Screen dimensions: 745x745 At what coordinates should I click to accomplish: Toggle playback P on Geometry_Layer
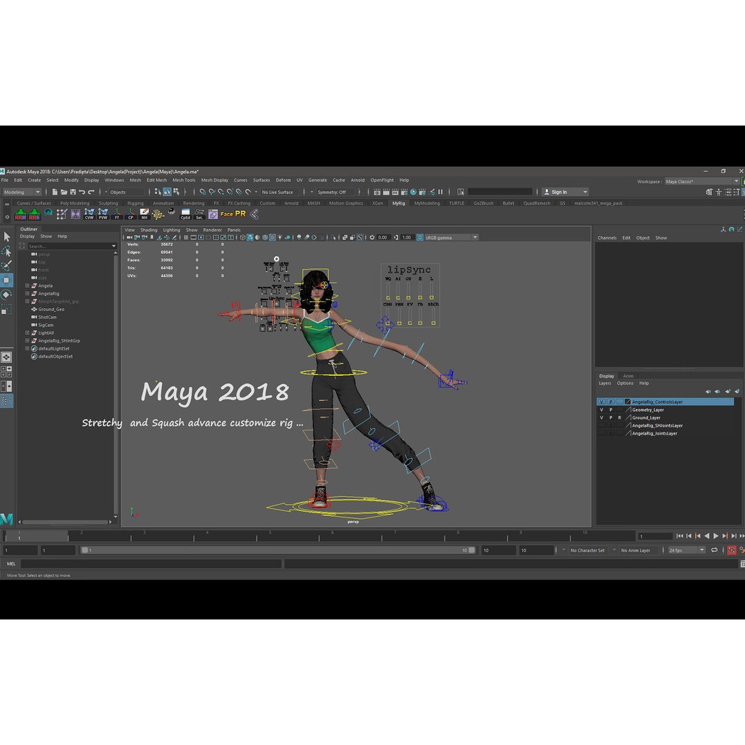[x=610, y=410]
